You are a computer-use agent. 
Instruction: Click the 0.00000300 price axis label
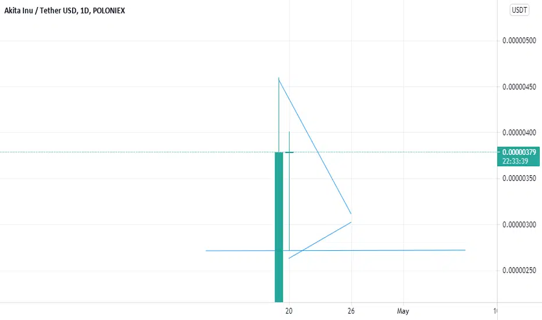tap(519, 225)
